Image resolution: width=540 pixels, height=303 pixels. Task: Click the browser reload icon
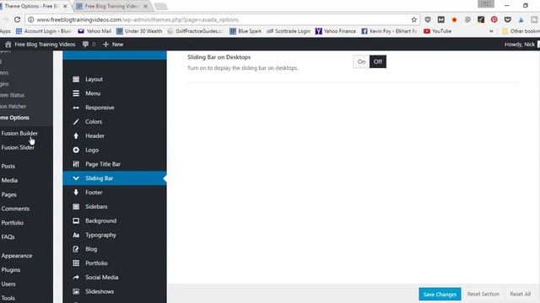[x=17, y=19]
